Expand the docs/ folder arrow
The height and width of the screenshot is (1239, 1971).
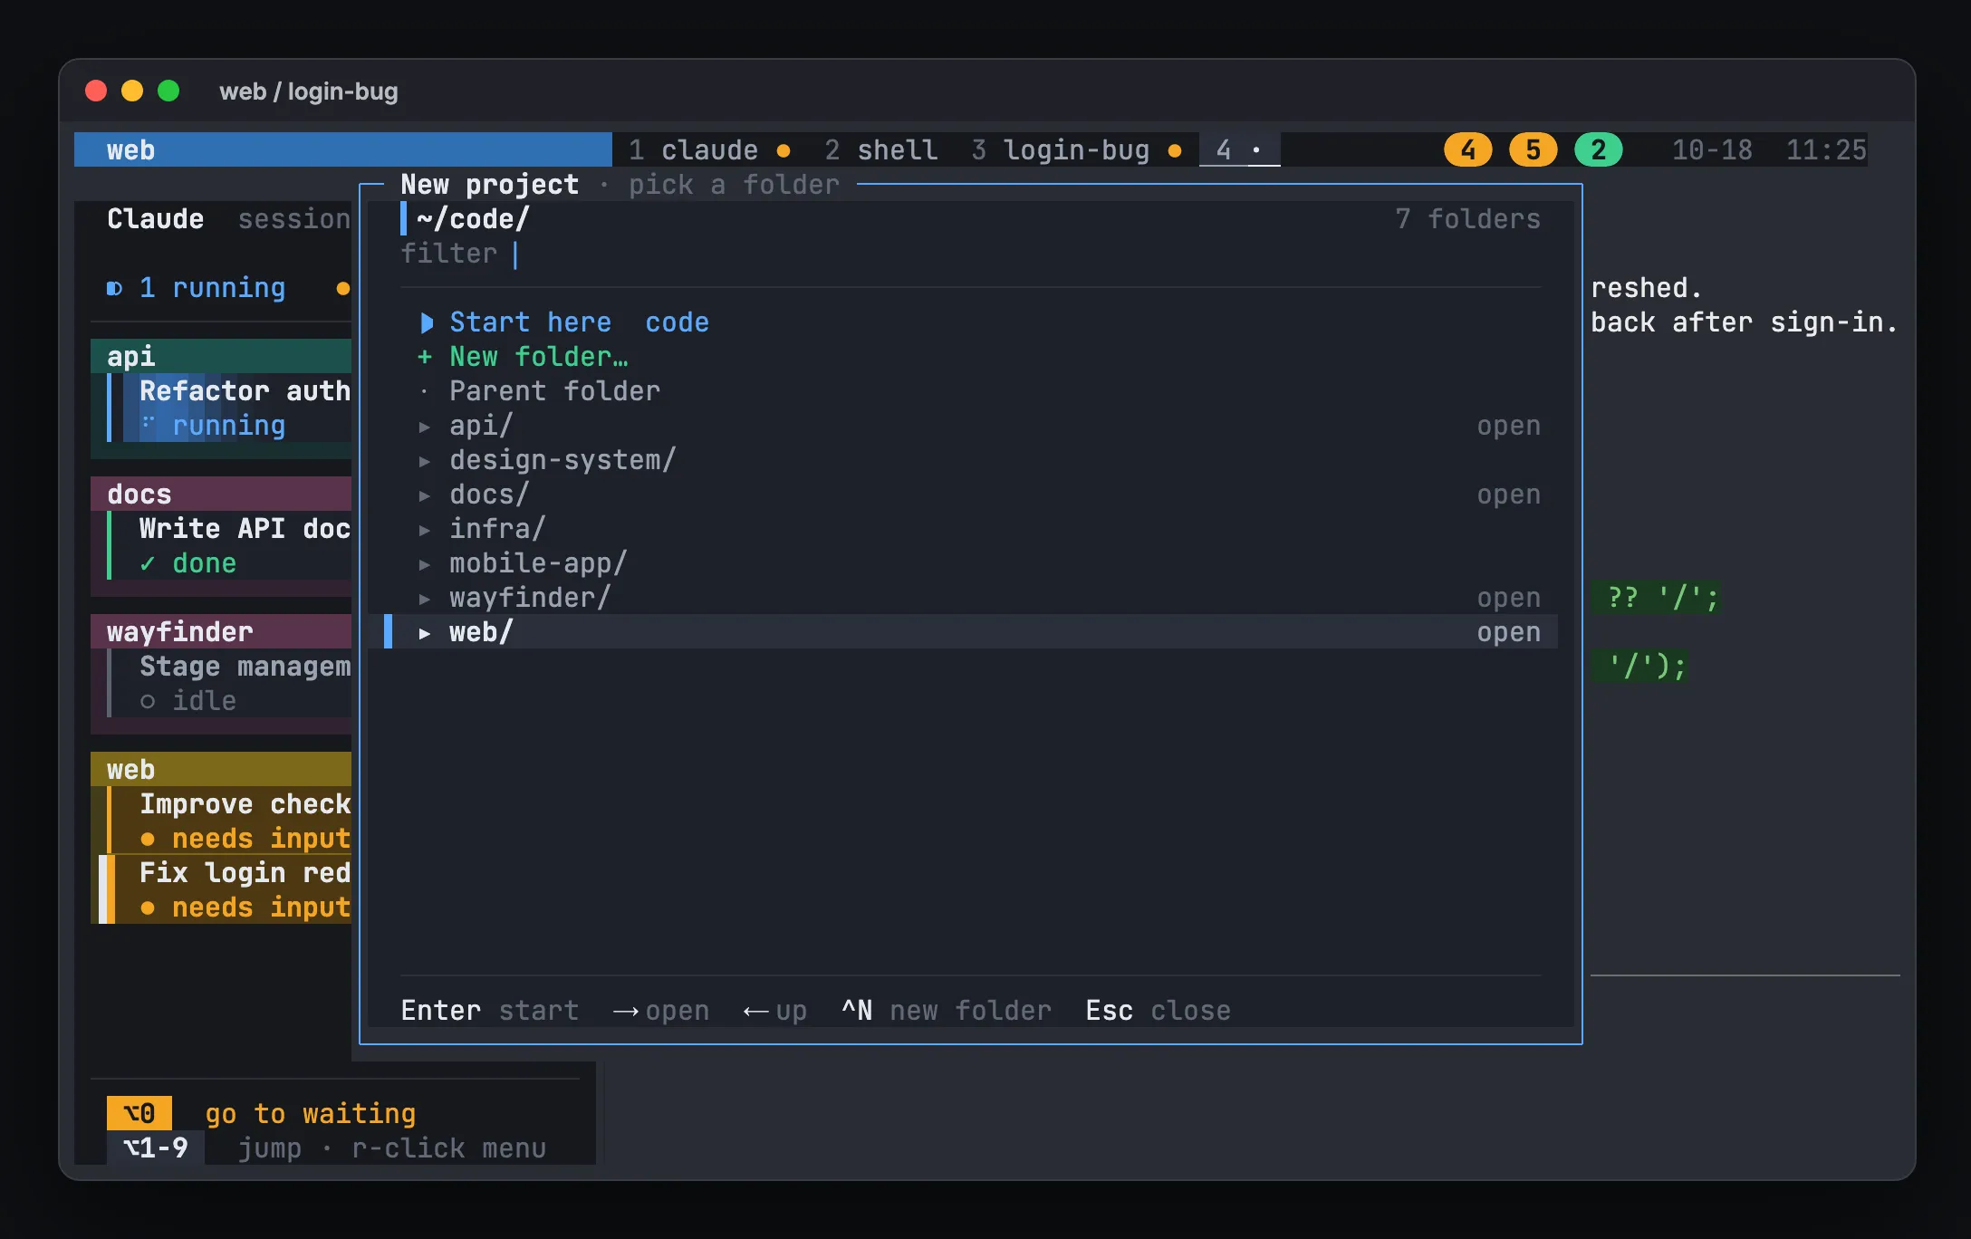pos(424,495)
